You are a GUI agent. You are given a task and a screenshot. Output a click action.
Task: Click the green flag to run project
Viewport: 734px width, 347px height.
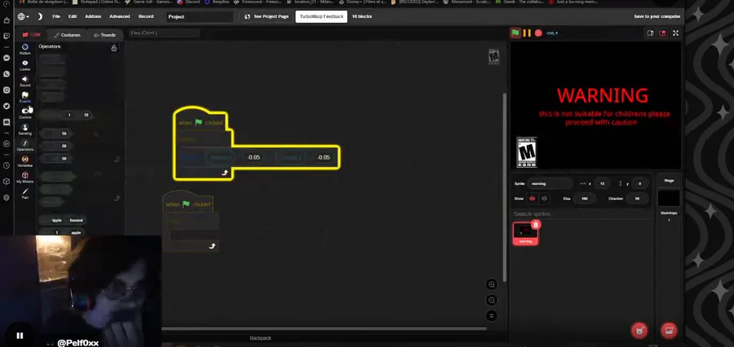[x=515, y=33]
